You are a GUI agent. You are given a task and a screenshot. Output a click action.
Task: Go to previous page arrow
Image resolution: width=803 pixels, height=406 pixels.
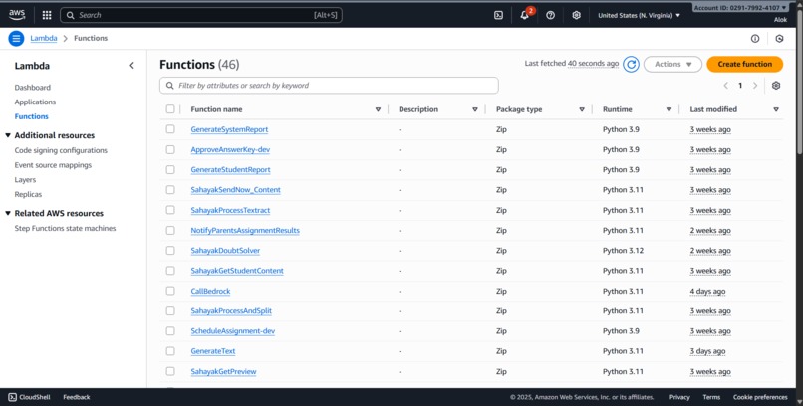[725, 86]
